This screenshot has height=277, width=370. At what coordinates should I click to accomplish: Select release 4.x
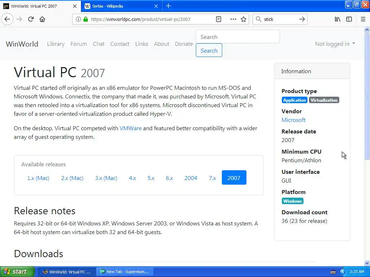click(x=132, y=178)
